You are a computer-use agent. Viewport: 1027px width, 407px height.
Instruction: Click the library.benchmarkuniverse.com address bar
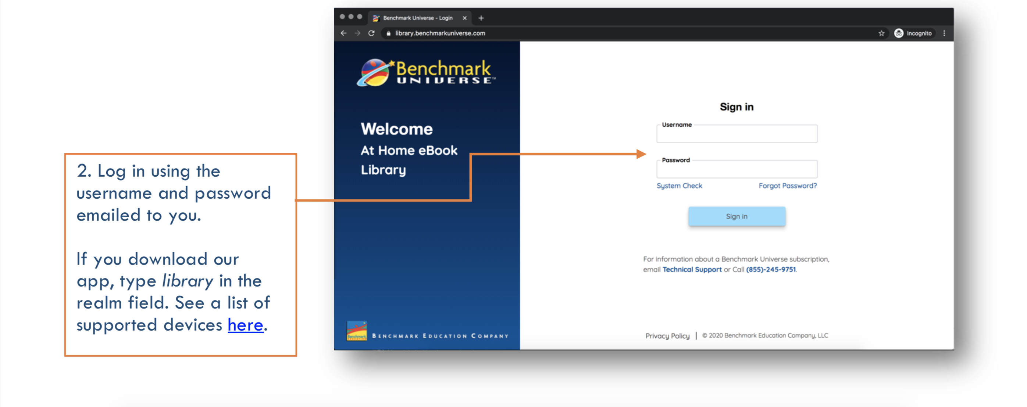coord(440,33)
